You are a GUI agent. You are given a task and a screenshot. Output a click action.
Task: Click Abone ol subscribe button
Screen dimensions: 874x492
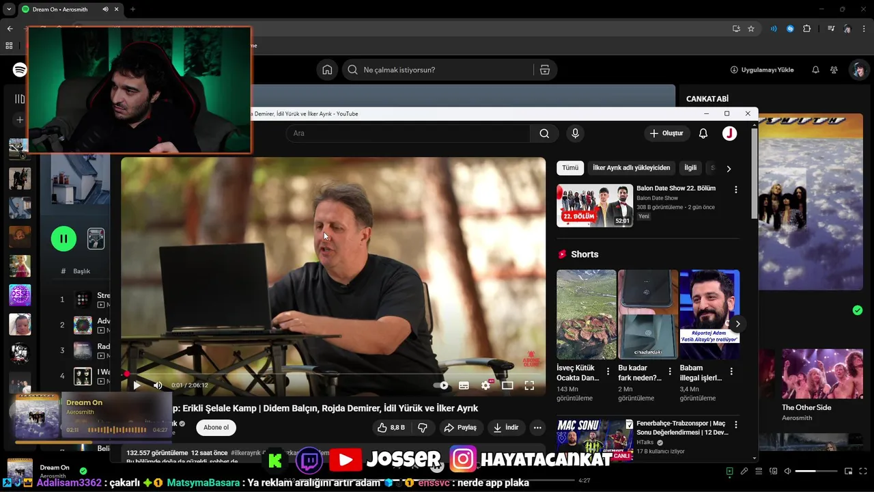(x=216, y=428)
